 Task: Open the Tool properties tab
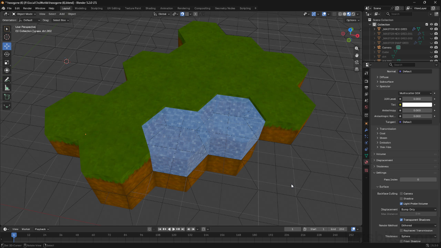tap(366, 73)
